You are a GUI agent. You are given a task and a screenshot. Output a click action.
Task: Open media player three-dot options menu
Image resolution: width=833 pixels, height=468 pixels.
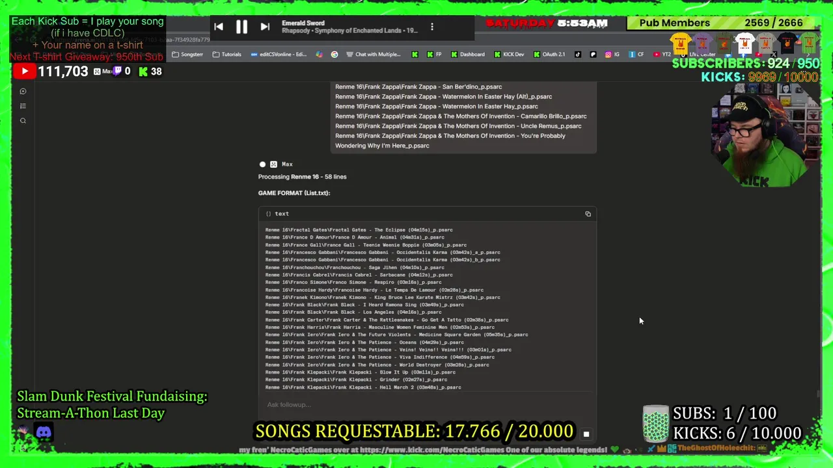tap(432, 27)
